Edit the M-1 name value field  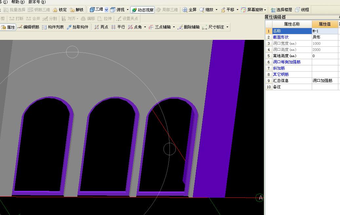point(325,31)
